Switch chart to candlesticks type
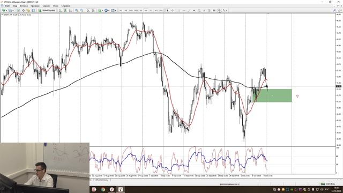Screen dimensions: 343x193 pos(65,10)
